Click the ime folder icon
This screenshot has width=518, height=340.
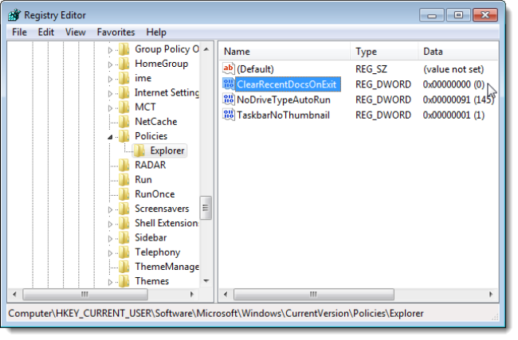[124, 78]
